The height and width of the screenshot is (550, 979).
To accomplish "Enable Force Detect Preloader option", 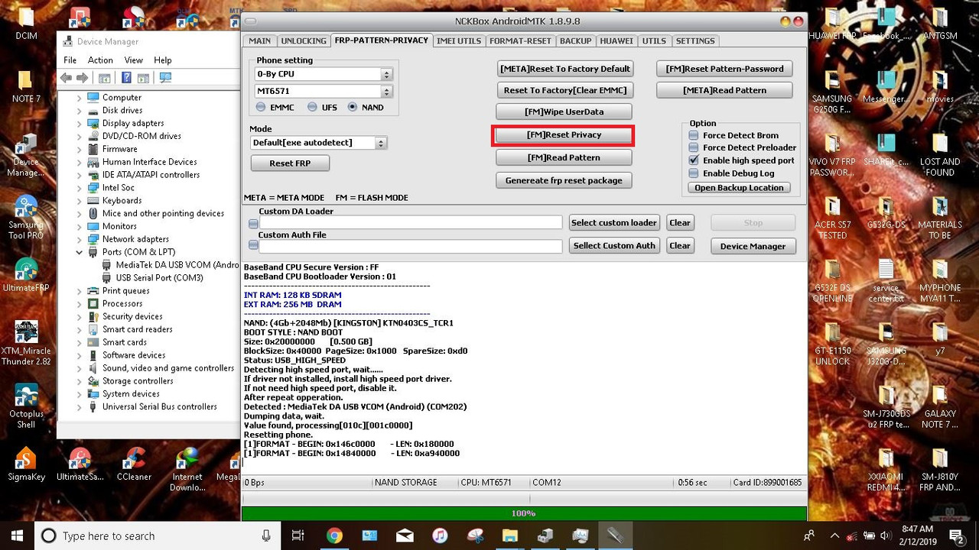I will [x=694, y=147].
